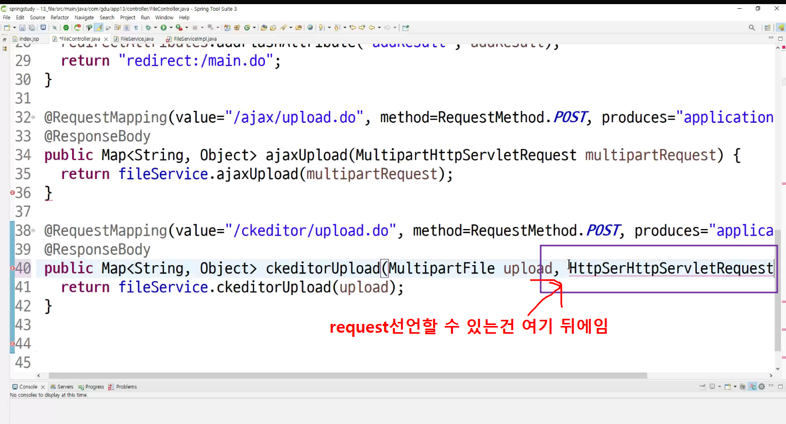Screen dimensions: 786x424
Task: Open the New wizard dropdown arrow
Action: 14,28
